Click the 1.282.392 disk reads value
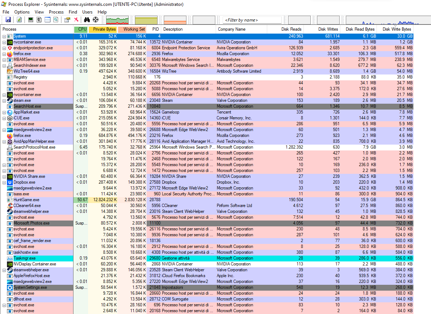 coord(294,147)
